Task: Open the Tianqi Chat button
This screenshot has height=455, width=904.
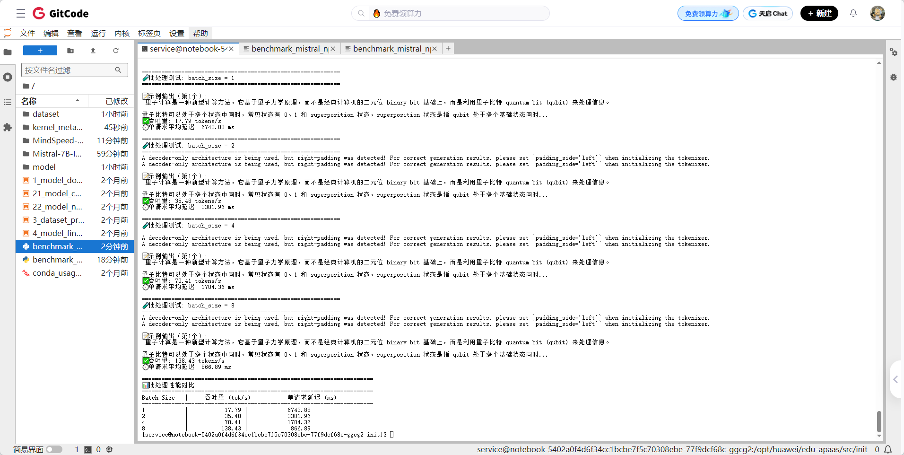Action: click(x=768, y=13)
